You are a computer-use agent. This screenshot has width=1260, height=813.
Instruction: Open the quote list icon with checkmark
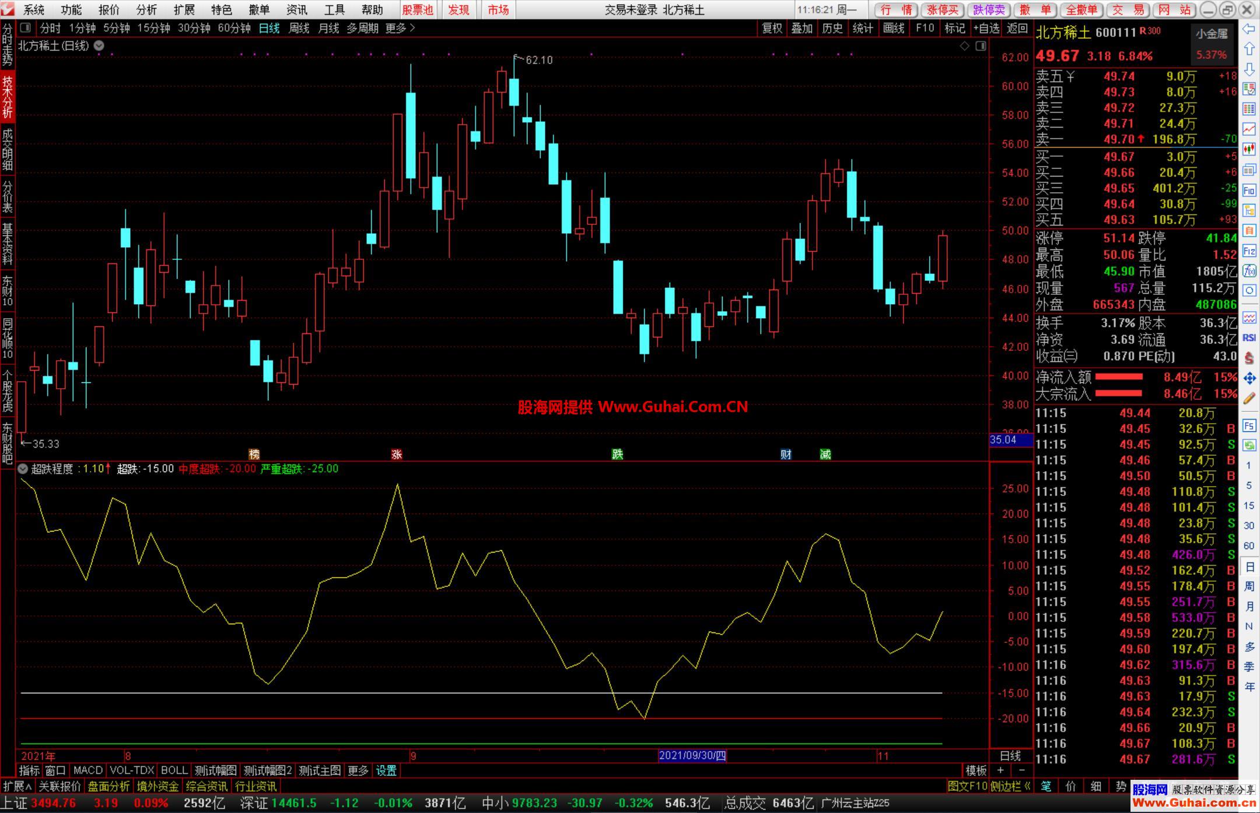(1249, 89)
